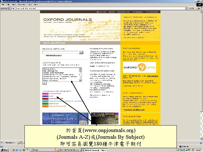Click the orange Social Sciences subject swatch

[x=45, y=106]
